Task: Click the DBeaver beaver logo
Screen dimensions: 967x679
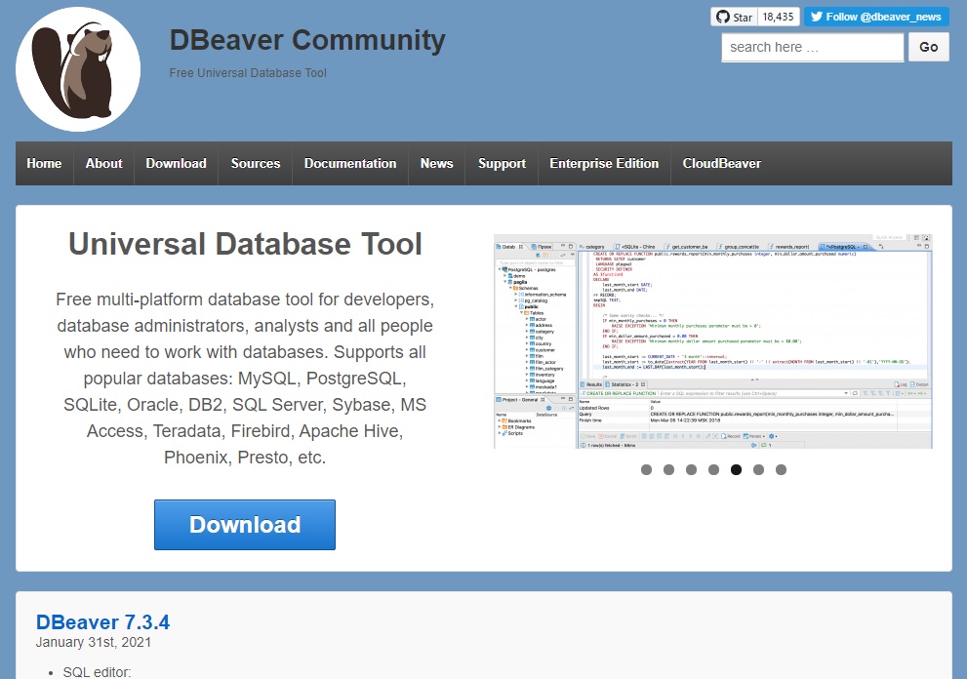Action: pyautogui.click(x=78, y=69)
